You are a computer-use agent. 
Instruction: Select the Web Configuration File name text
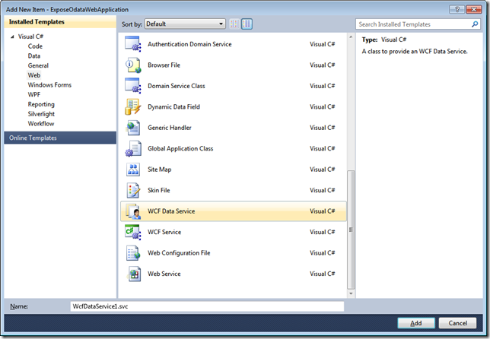click(179, 253)
